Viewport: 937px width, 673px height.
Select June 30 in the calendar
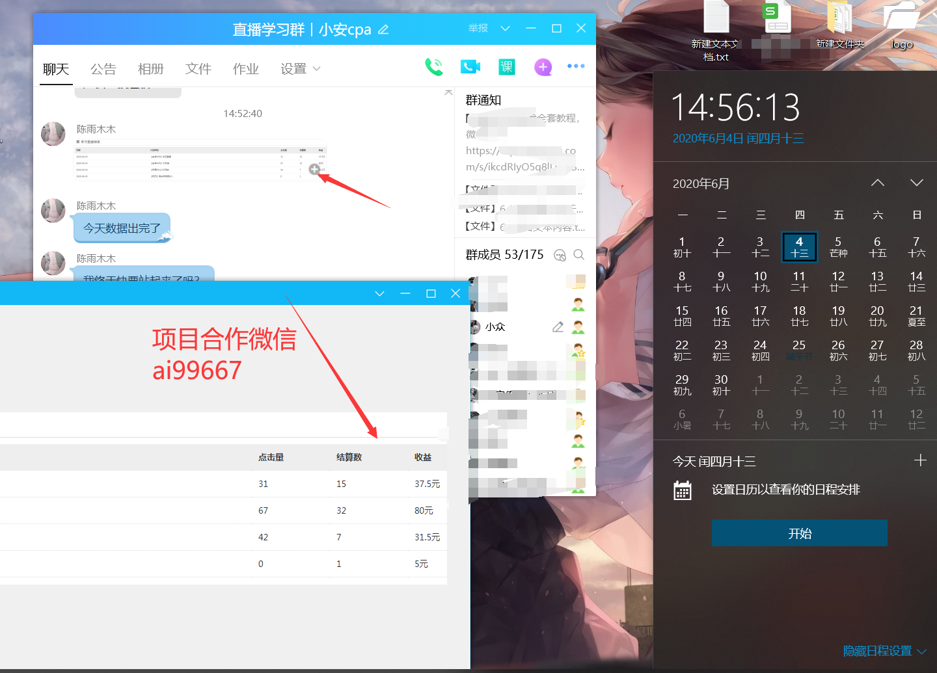pyautogui.click(x=721, y=384)
